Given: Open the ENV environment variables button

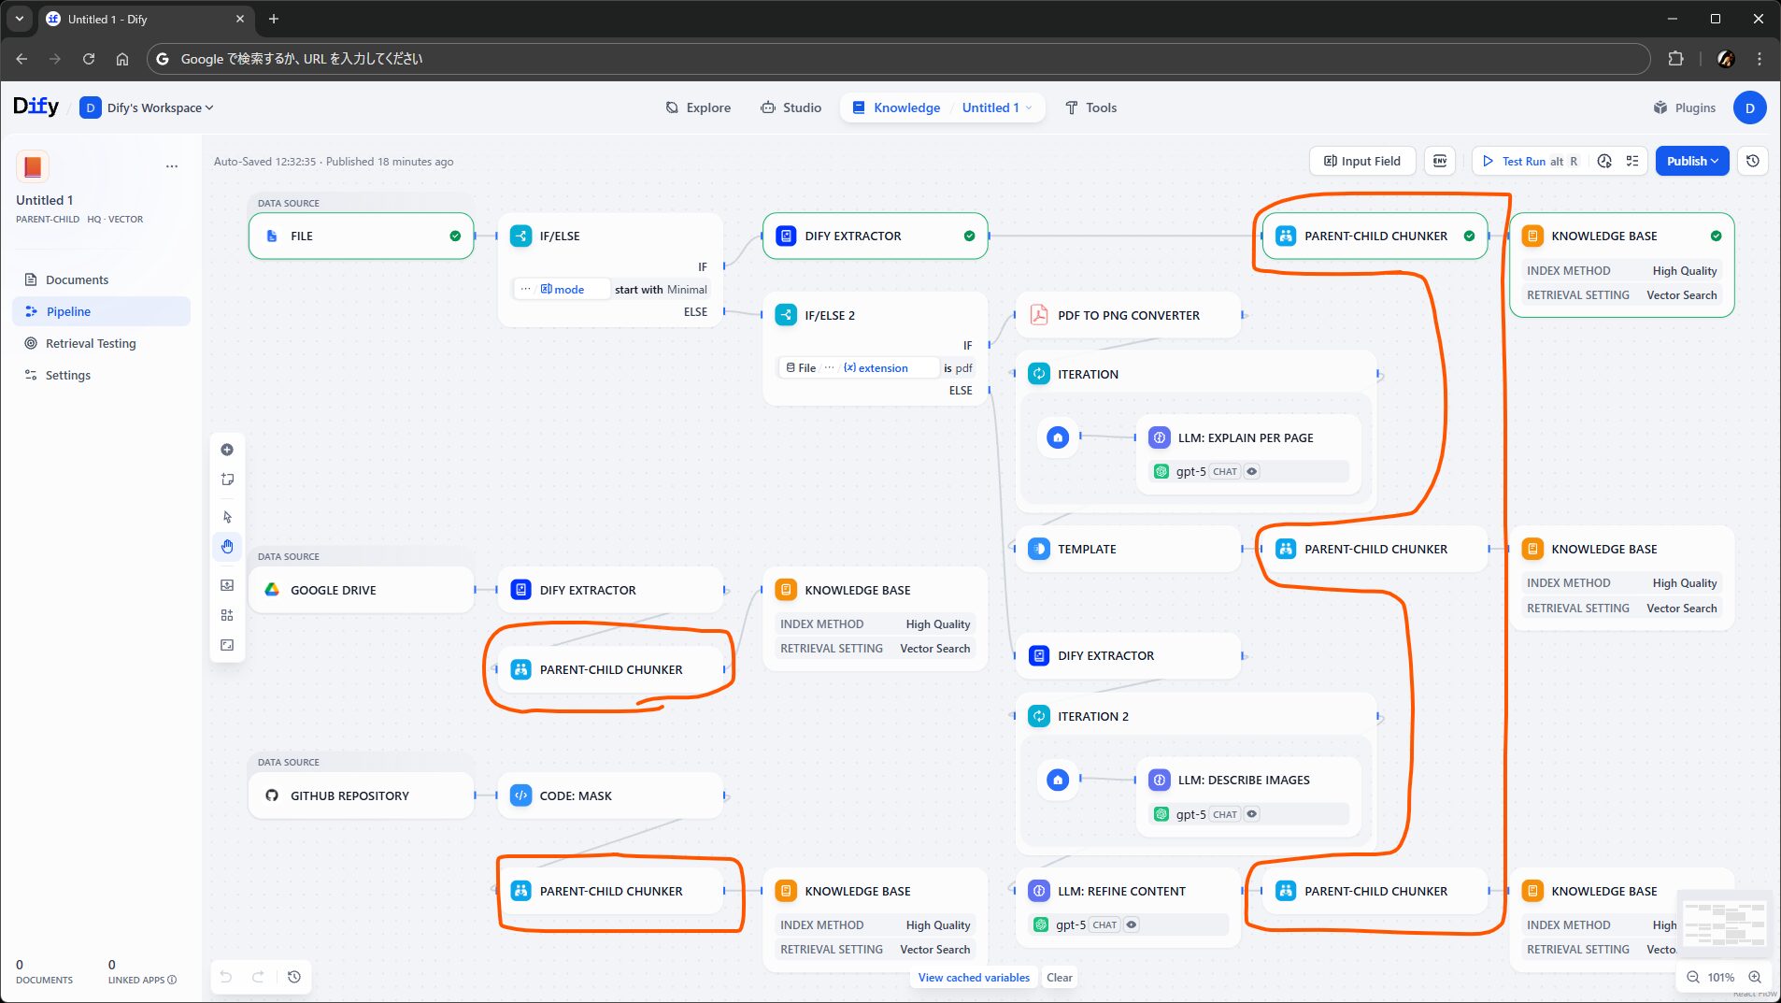Looking at the screenshot, I should (x=1440, y=161).
